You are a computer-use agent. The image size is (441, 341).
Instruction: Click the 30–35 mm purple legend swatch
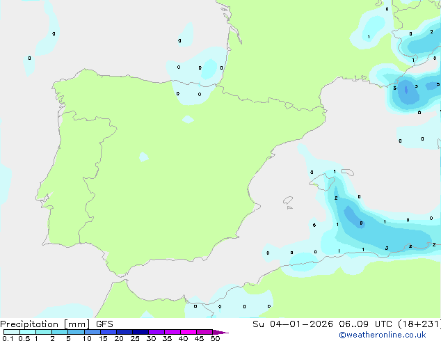[x=157, y=332]
